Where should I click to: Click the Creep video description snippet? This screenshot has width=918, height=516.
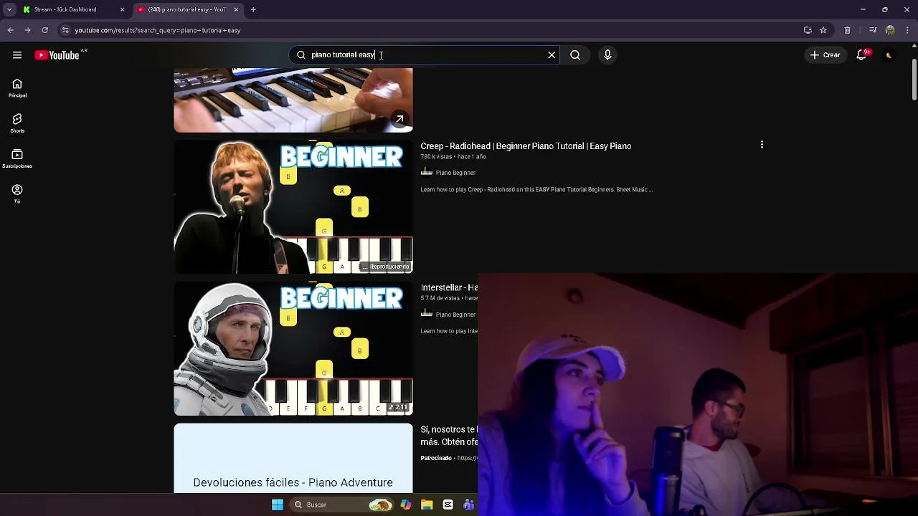[536, 190]
